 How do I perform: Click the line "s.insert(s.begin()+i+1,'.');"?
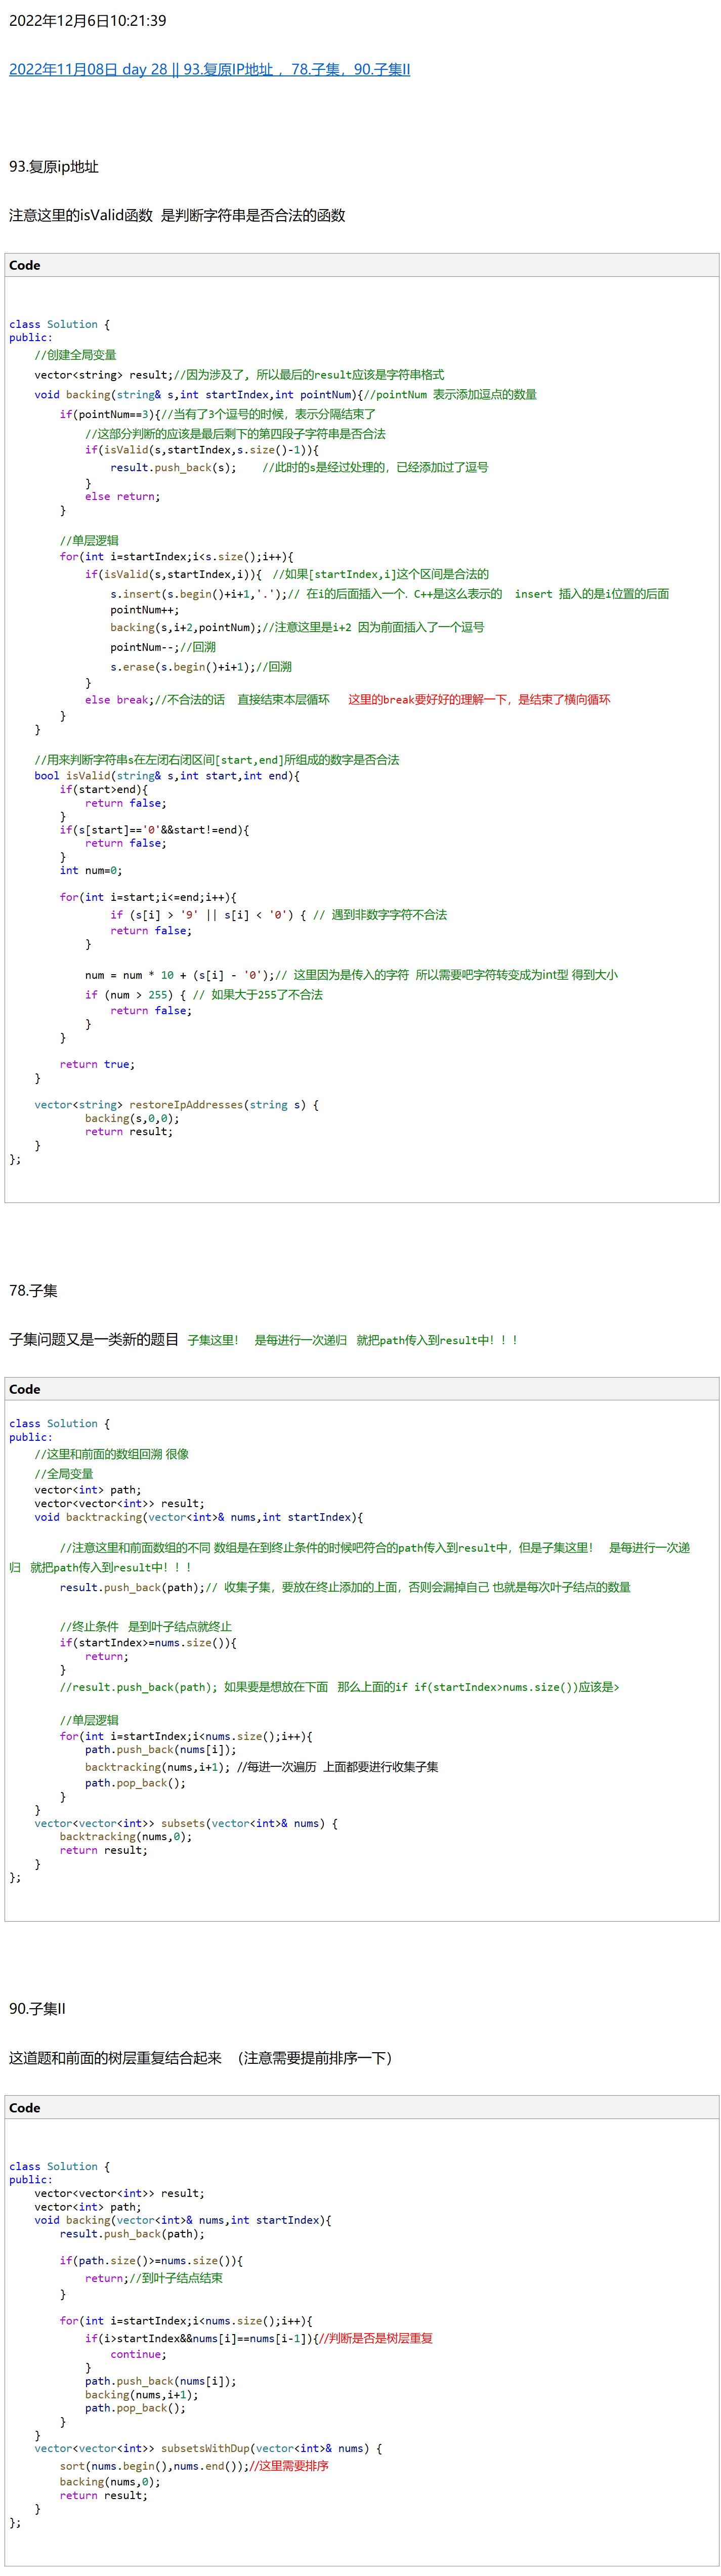[198, 594]
